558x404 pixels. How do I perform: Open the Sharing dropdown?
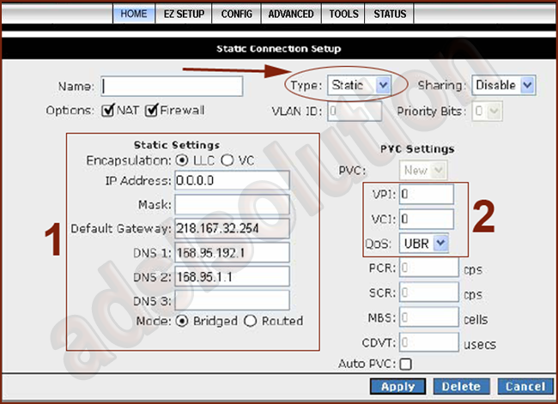pyautogui.click(x=503, y=86)
